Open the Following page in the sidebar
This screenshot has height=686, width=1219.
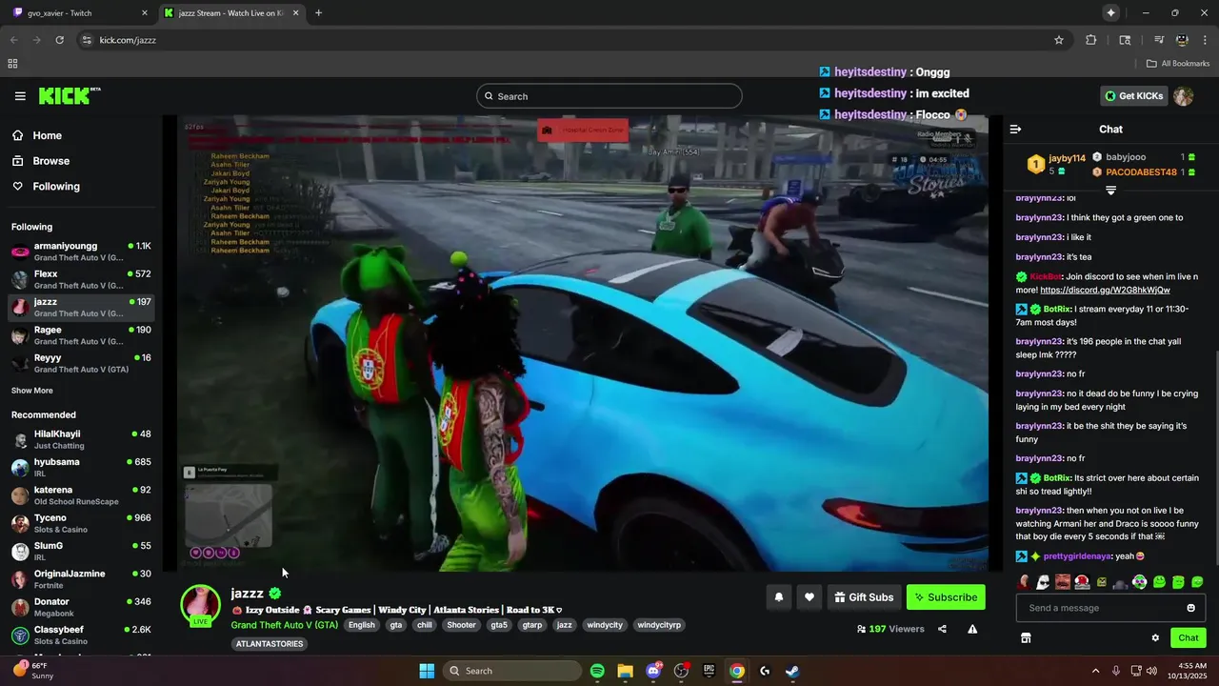pyautogui.click(x=56, y=187)
